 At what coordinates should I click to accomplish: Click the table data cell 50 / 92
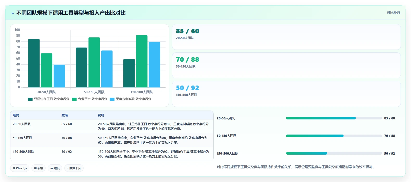67,152
